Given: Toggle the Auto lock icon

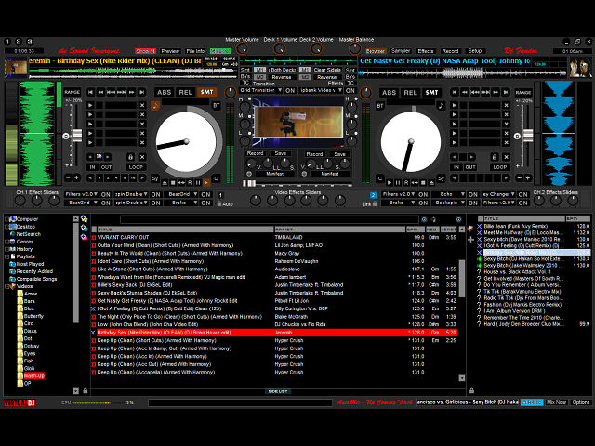Looking at the screenshot, I should [219, 203].
